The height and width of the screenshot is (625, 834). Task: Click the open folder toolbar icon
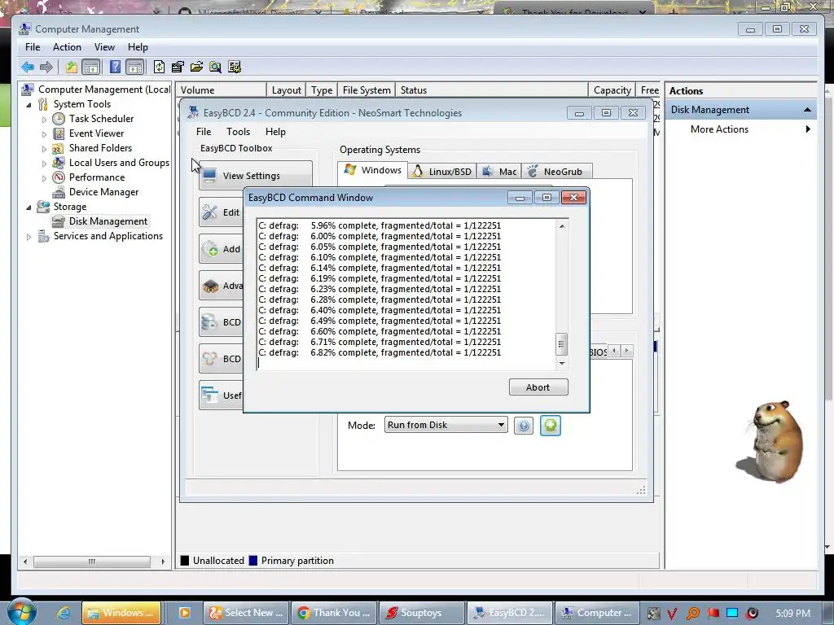[x=196, y=67]
